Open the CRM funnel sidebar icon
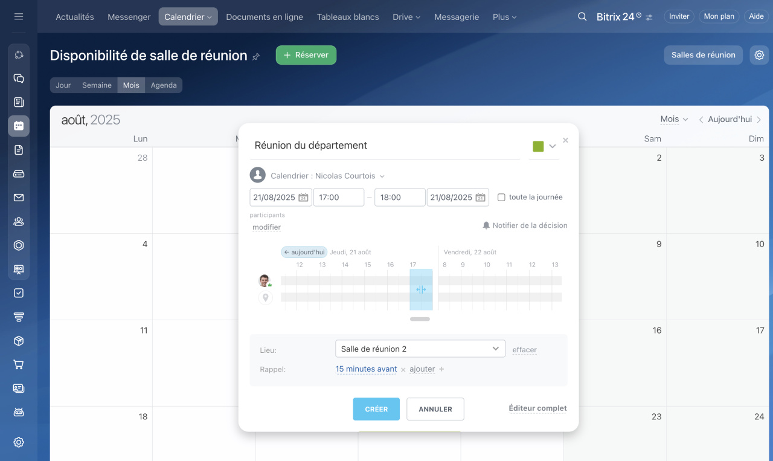The width and height of the screenshot is (773, 461). point(19,317)
